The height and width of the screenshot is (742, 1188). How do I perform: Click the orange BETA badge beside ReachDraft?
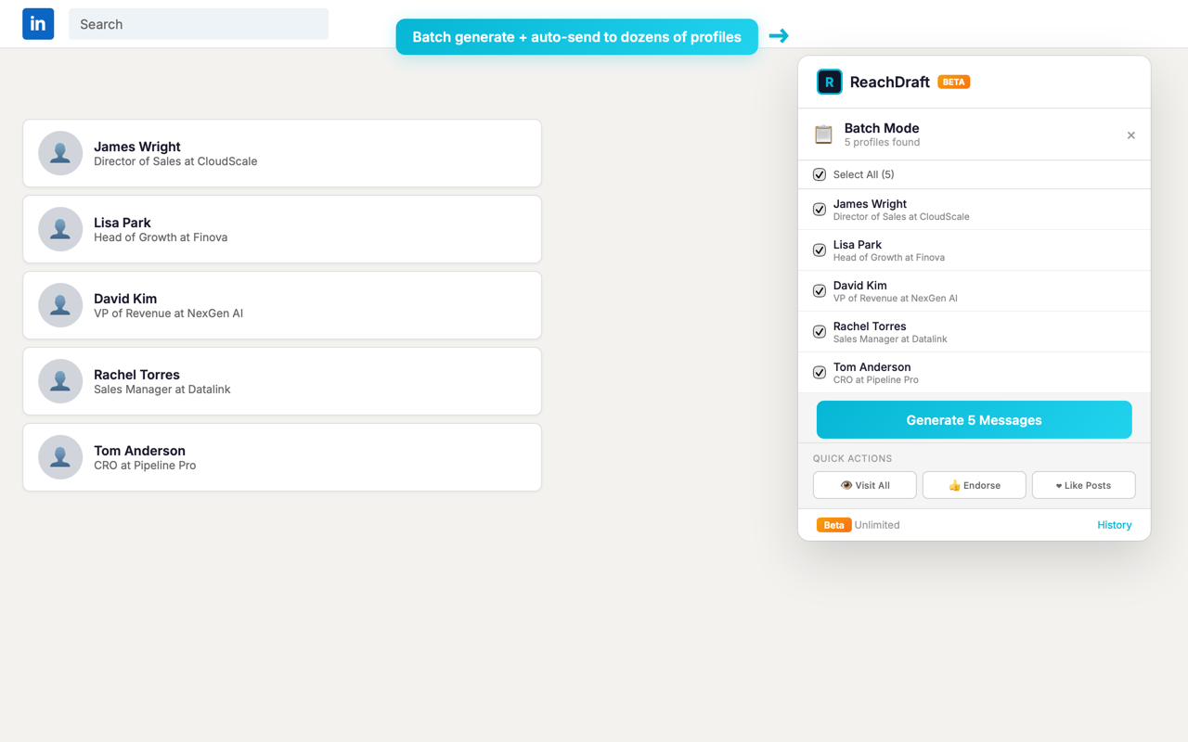pyautogui.click(x=954, y=82)
